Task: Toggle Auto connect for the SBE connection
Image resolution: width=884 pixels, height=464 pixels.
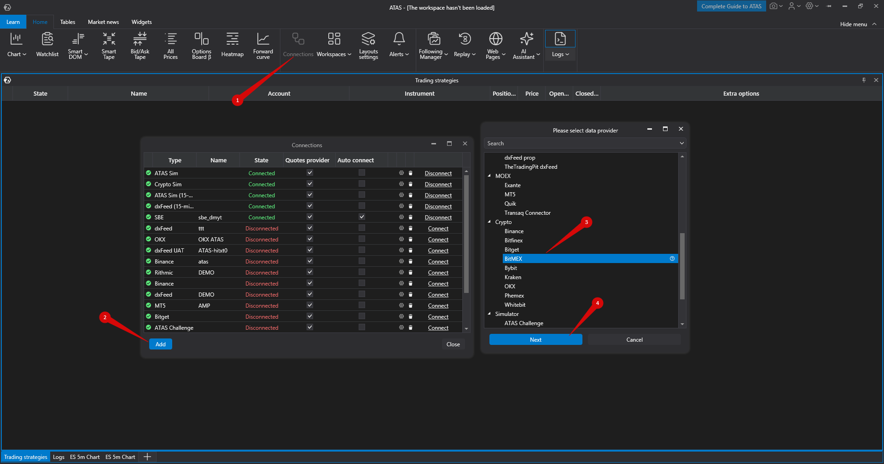Action: pos(362,217)
